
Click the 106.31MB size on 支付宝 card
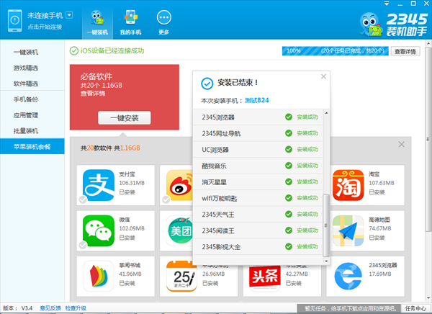click(x=132, y=183)
